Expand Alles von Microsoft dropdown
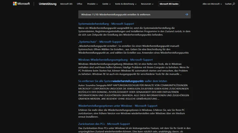 [x=212, y=4]
